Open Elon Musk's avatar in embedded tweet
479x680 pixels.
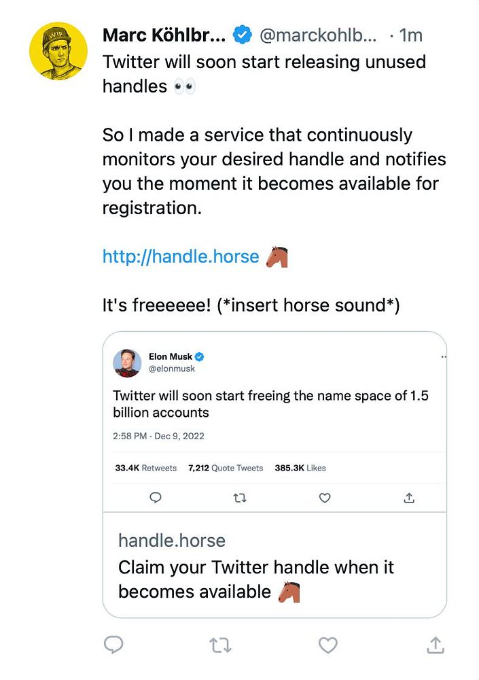(127, 363)
